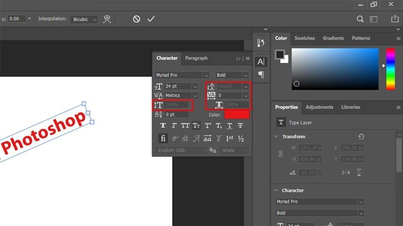Open the Myriad Pro dropdown in Properties panel
403x226 pixels.
(361, 202)
